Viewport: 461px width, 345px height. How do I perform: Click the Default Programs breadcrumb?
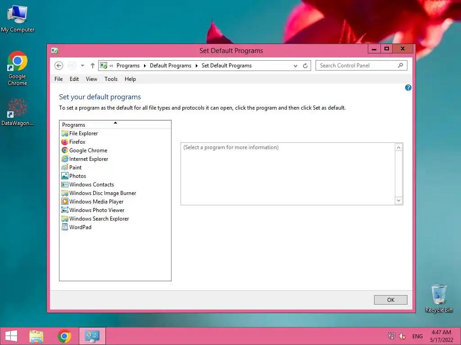(171, 66)
